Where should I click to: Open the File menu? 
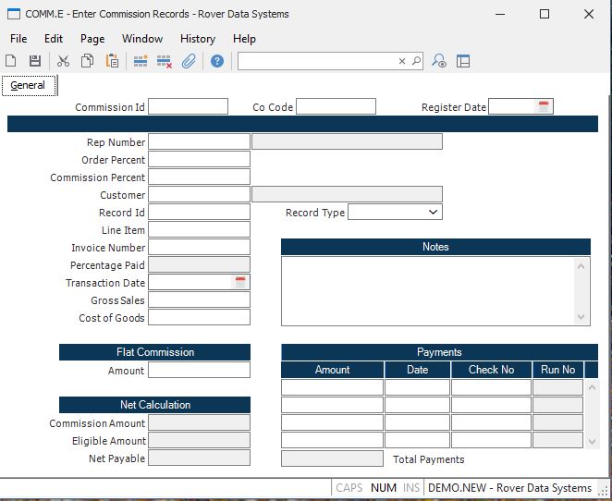tap(18, 39)
